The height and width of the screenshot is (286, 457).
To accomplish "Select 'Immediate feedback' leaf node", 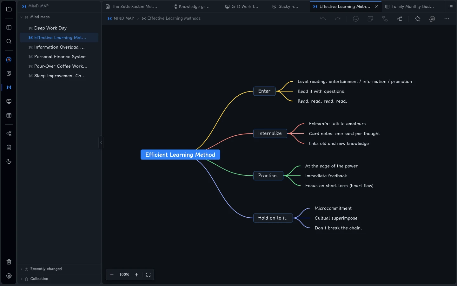I will coord(326,176).
